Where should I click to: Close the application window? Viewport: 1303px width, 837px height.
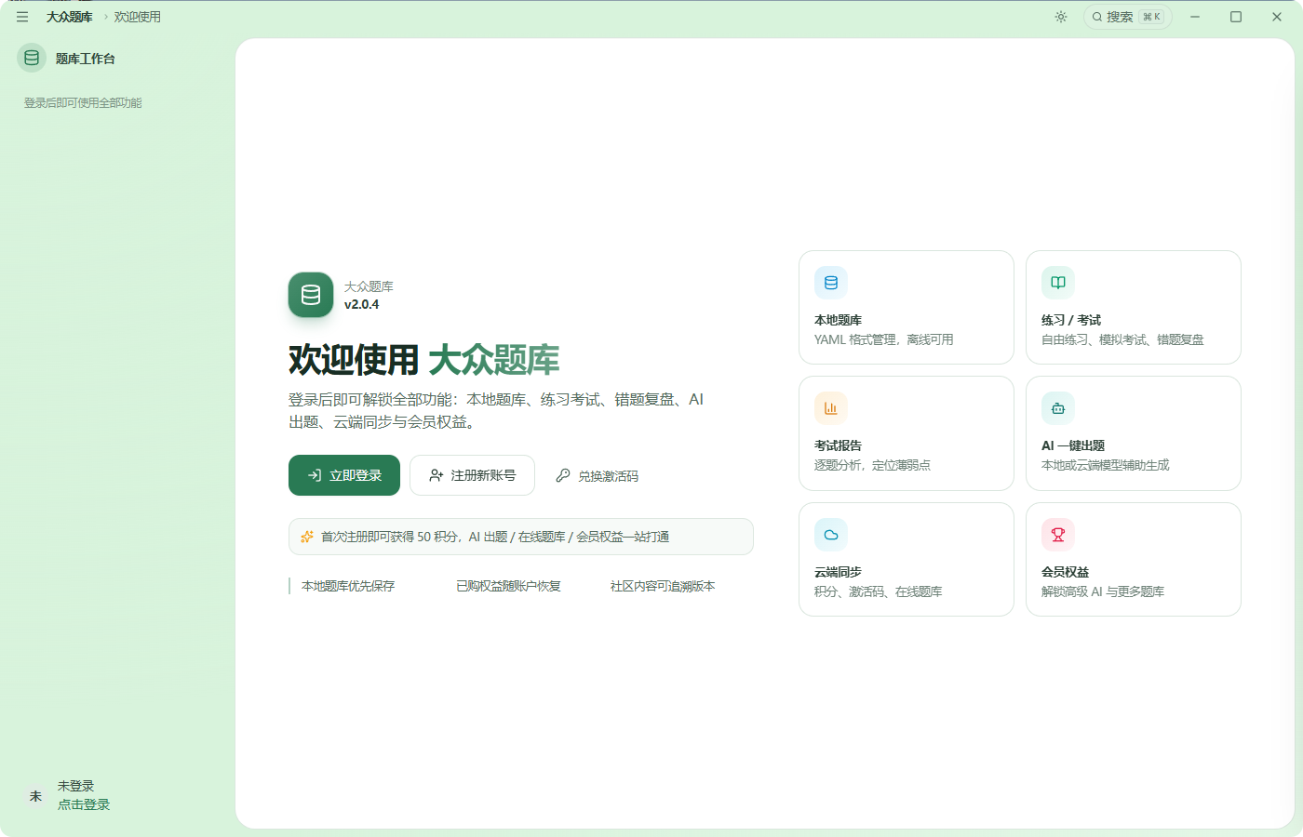coord(1277,17)
